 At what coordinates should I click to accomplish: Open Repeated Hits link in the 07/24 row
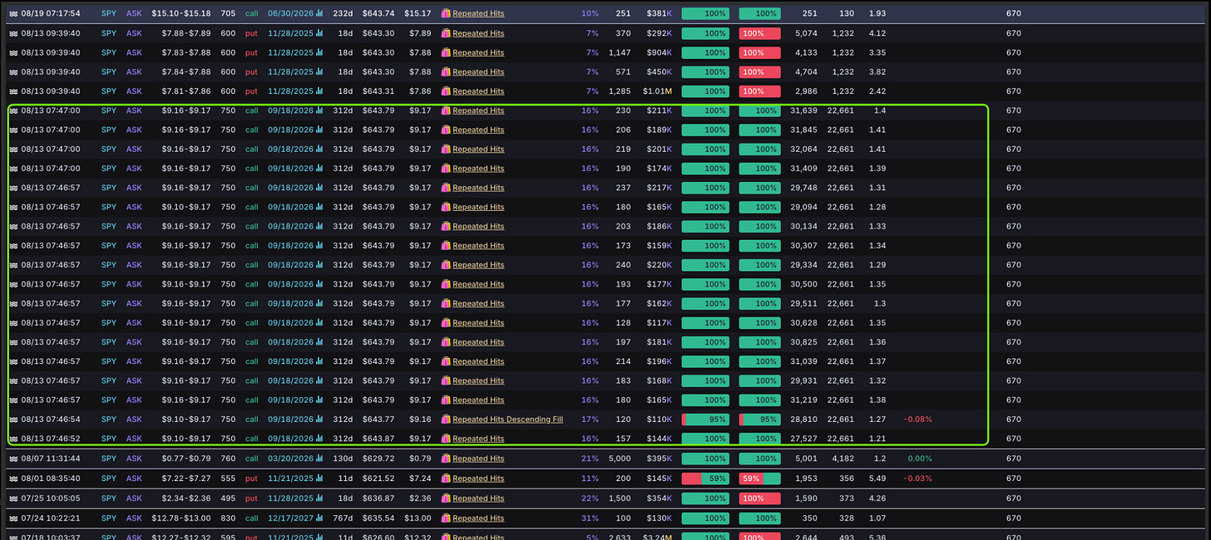point(478,518)
